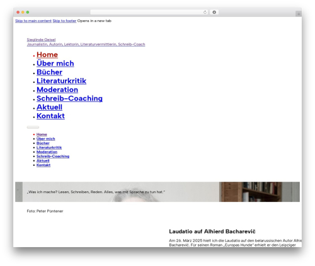The height and width of the screenshot is (266, 315).
Task: Open 'Moderation' in the large menu
Action: click(x=57, y=90)
